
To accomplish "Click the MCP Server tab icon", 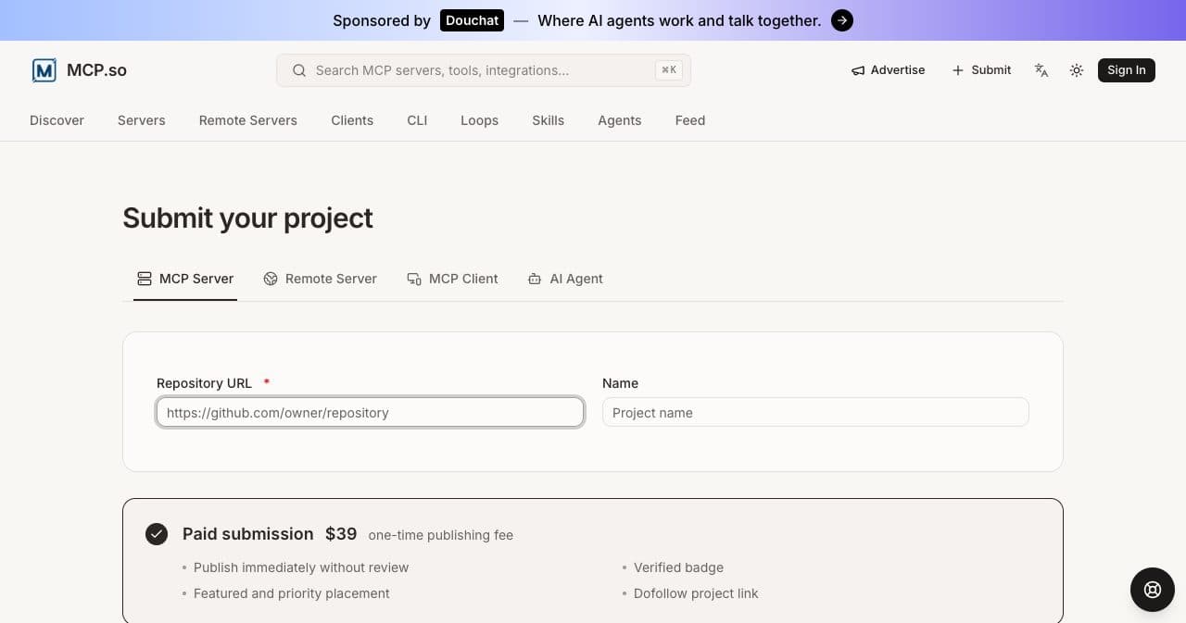I will pos(145,279).
